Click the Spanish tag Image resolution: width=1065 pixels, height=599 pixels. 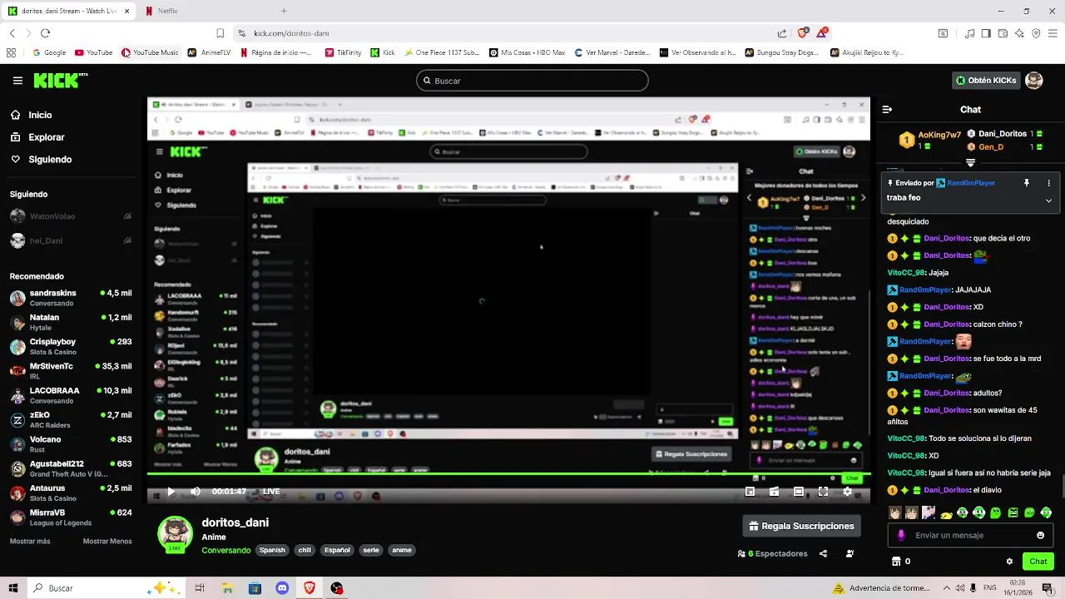(x=272, y=551)
